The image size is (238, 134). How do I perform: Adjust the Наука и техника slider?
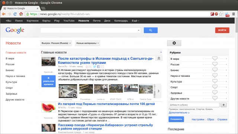pos(215,76)
